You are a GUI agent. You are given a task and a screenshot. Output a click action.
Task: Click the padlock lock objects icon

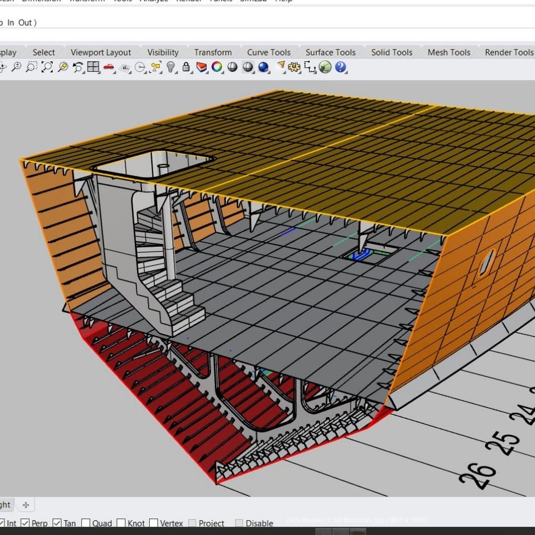186,67
